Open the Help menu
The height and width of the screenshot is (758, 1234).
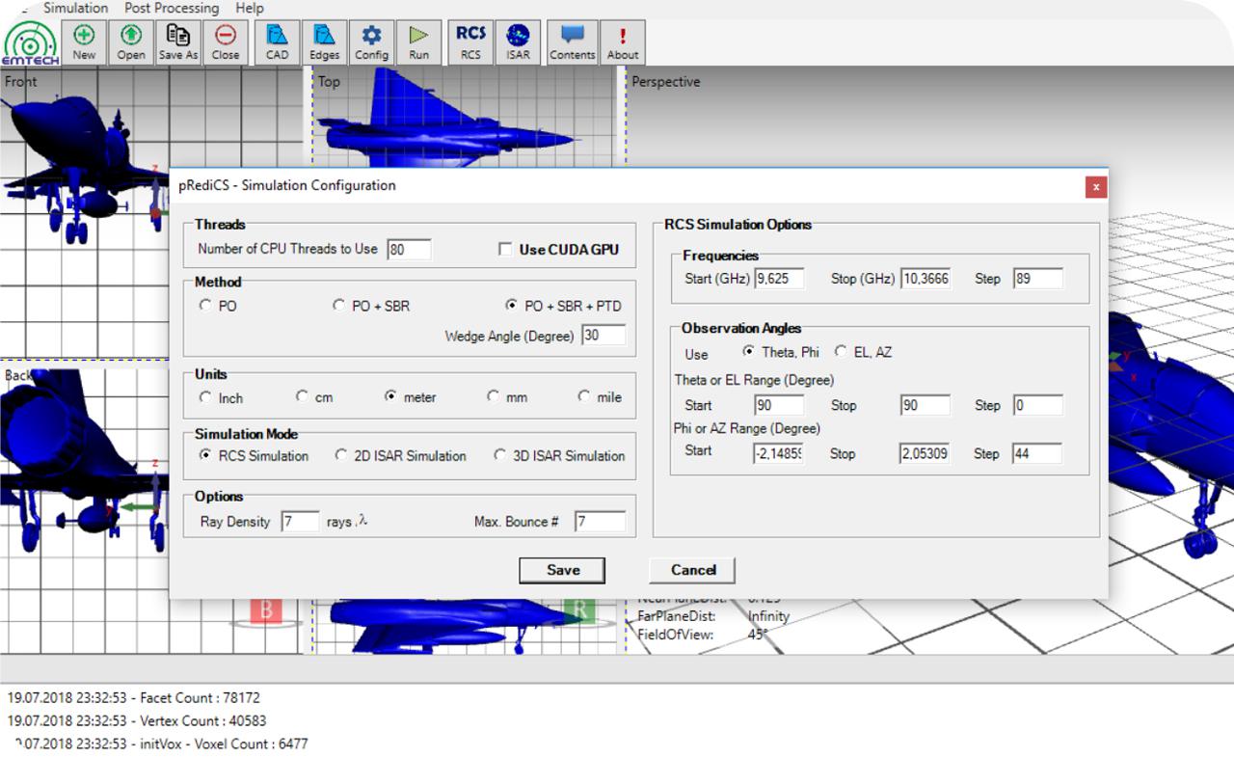(249, 8)
